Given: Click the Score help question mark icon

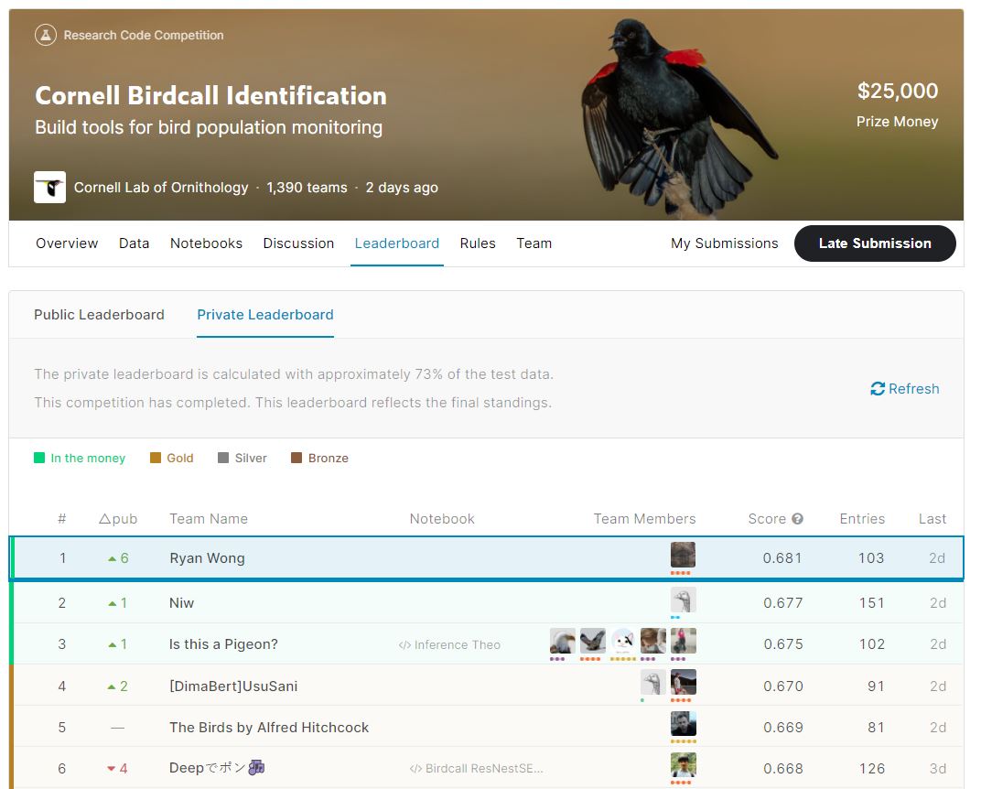Looking at the screenshot, I should (797, 519).
